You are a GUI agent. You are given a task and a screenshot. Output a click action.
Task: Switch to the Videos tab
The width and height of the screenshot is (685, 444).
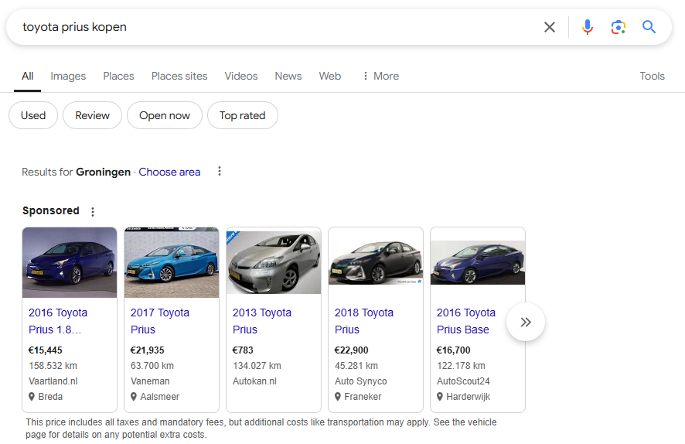[x=241, y=76]
